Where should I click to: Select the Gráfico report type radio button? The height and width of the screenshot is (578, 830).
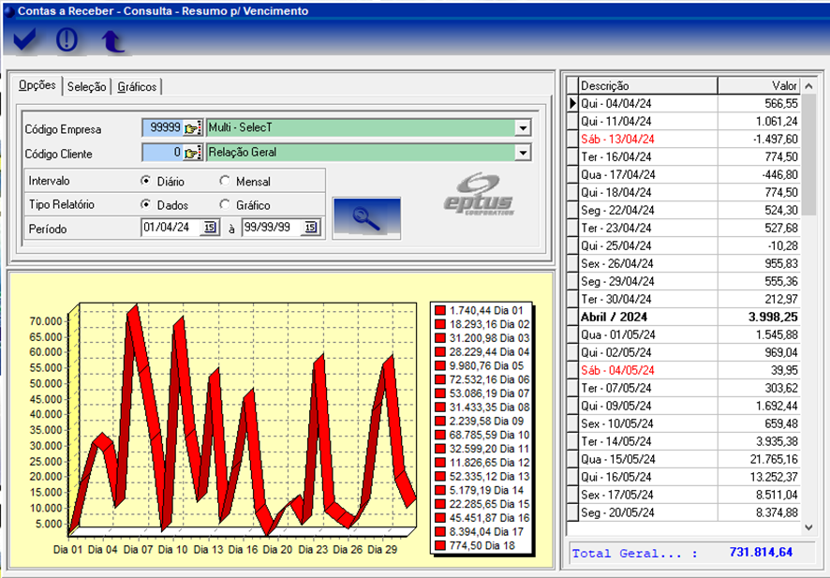(x=225, y=204)
